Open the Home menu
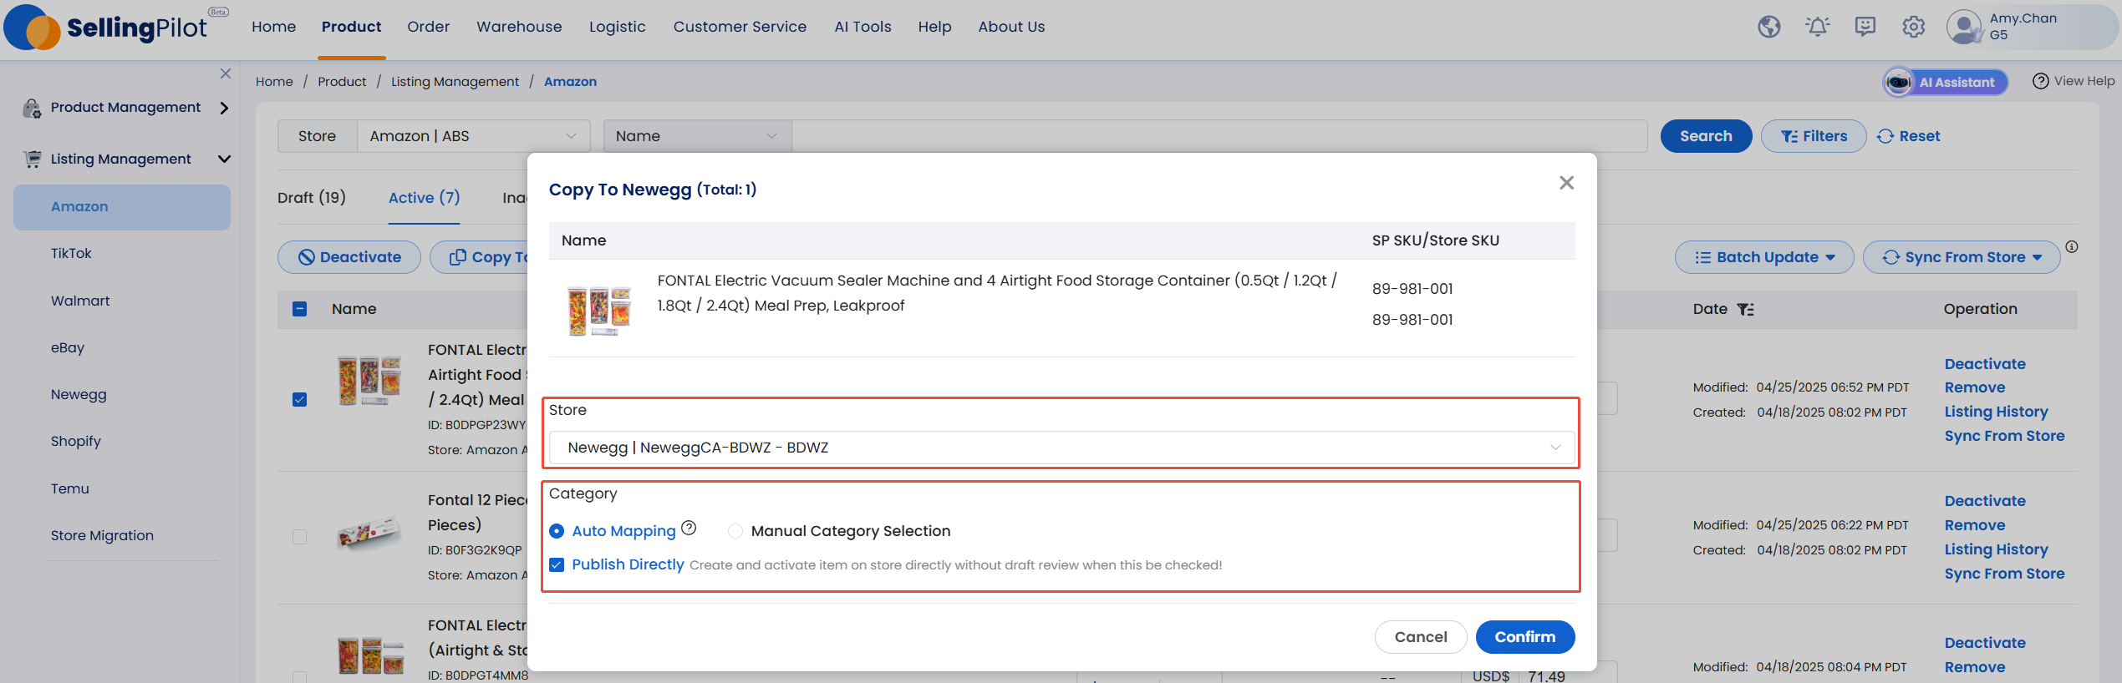This screenshot has width=2122, height=683. click(274, 27)
